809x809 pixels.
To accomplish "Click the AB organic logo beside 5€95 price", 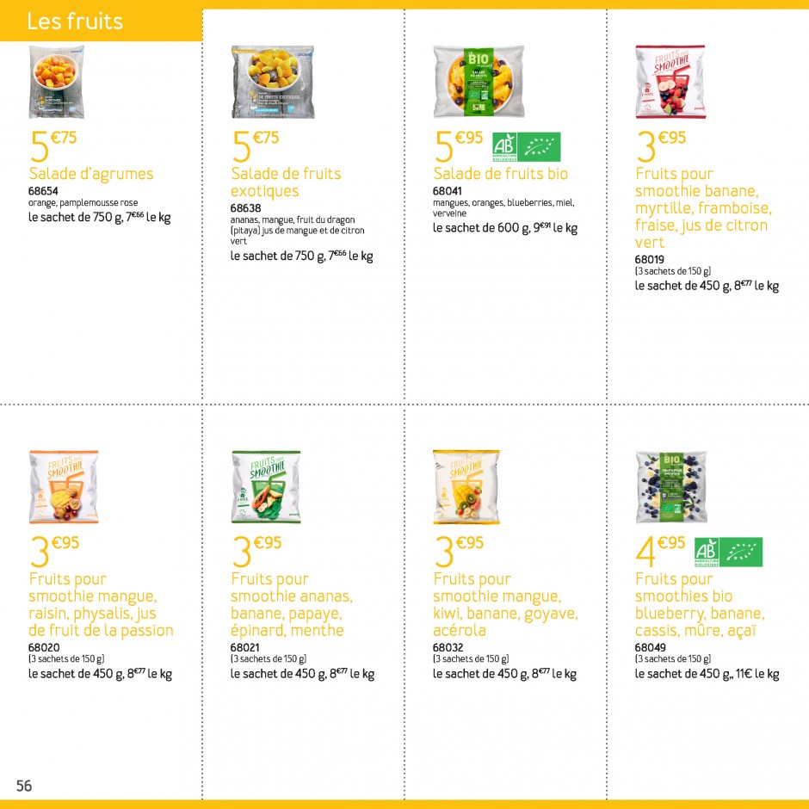I will point(526,147).
